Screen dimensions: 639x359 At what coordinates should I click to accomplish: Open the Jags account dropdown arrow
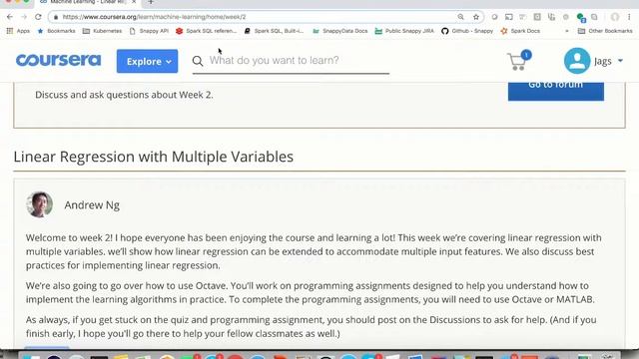point(620,61)
